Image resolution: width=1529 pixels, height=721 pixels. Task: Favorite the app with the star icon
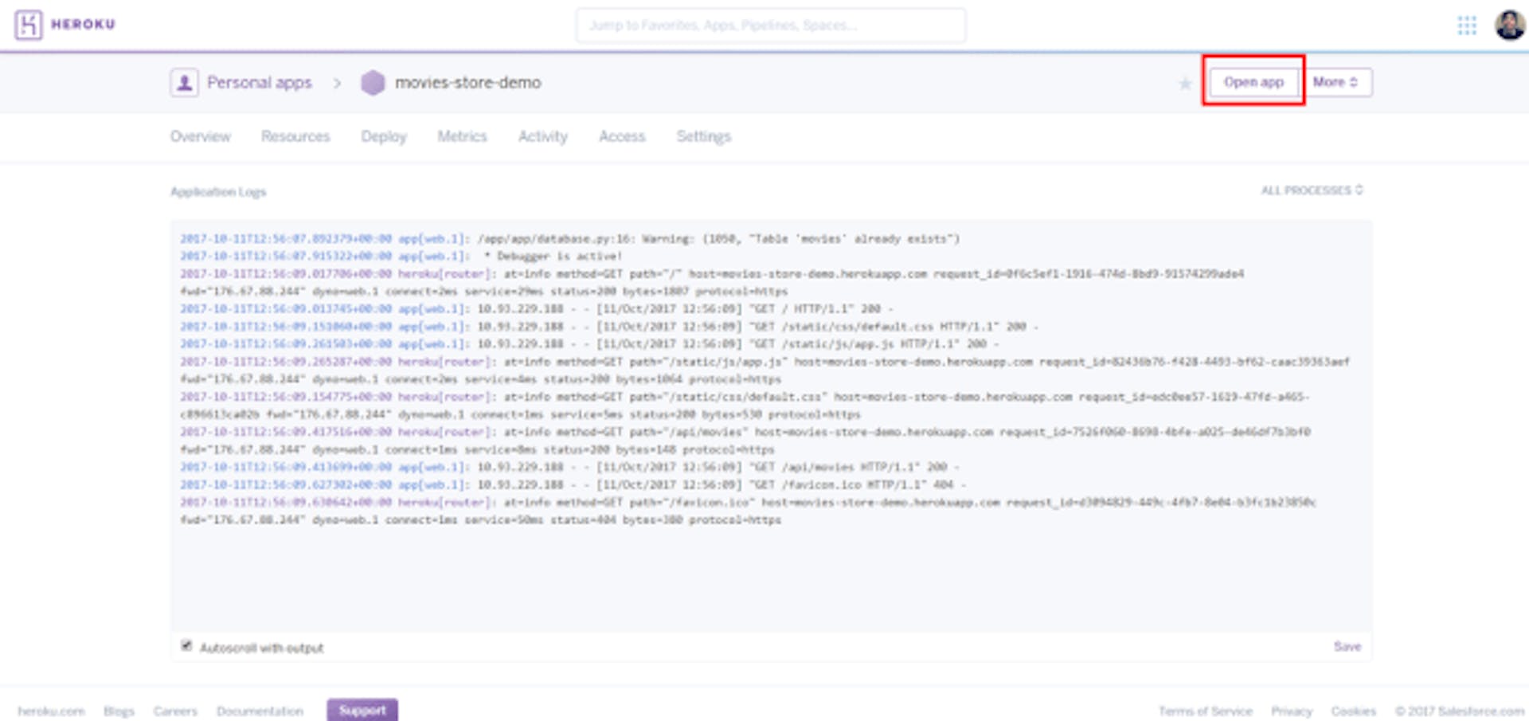click(1185, 83)
